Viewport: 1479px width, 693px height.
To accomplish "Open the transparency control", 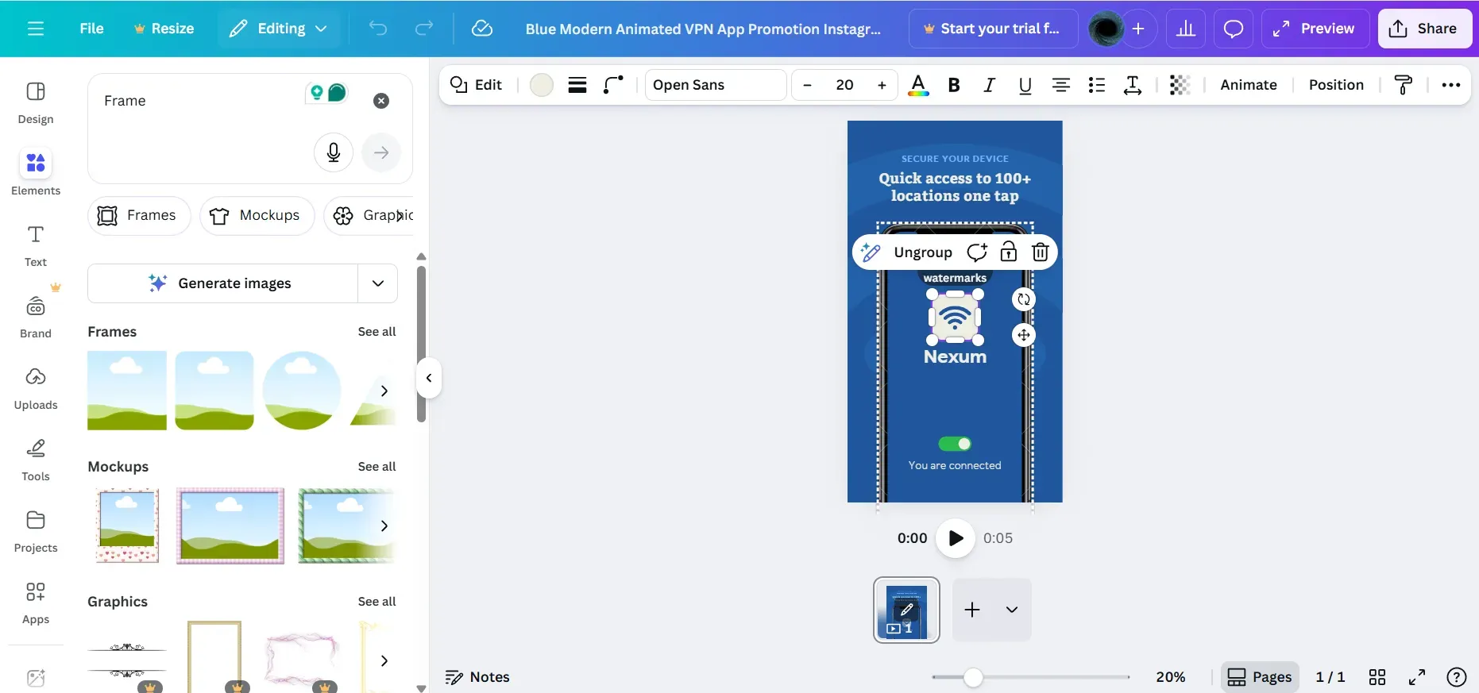I will 1180,85.
